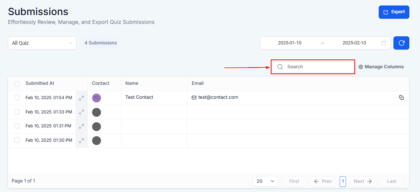This screenshot has width=420, height=192.
Task: Click the test@contact.com email text
Action: [218, 97]
